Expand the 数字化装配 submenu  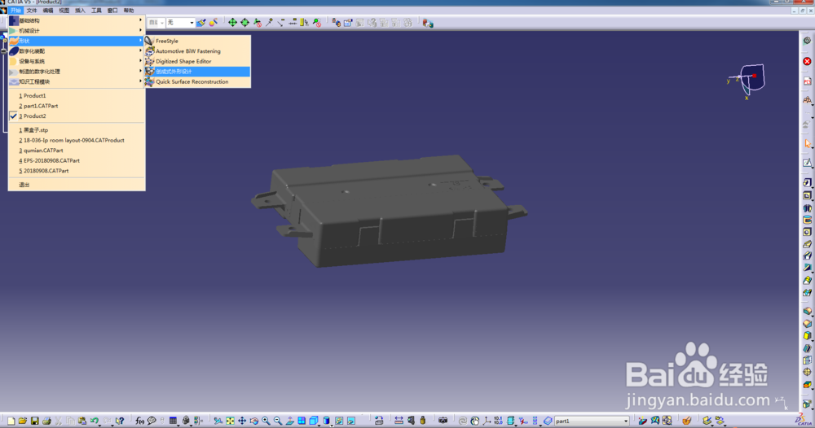[x=77, y=51]
